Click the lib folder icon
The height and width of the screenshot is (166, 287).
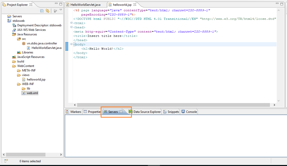point(24,89)
